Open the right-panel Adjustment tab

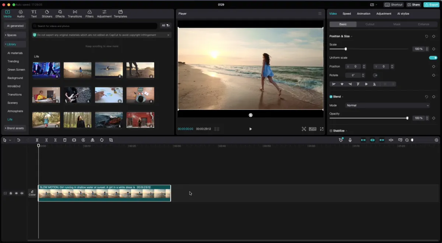click(x=384, y=14)
